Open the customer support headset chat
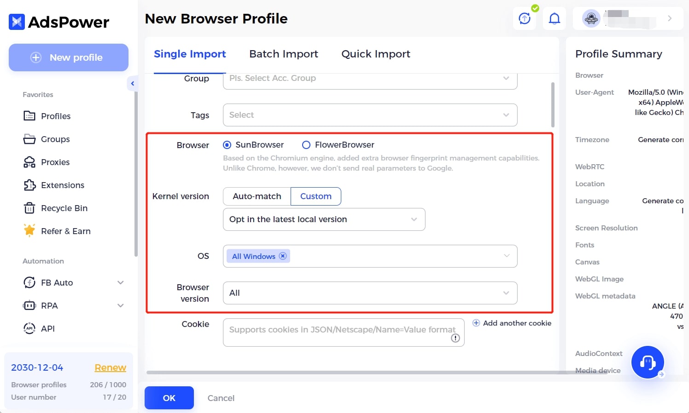Screen dimensions: 689x413 pos(647,362)
